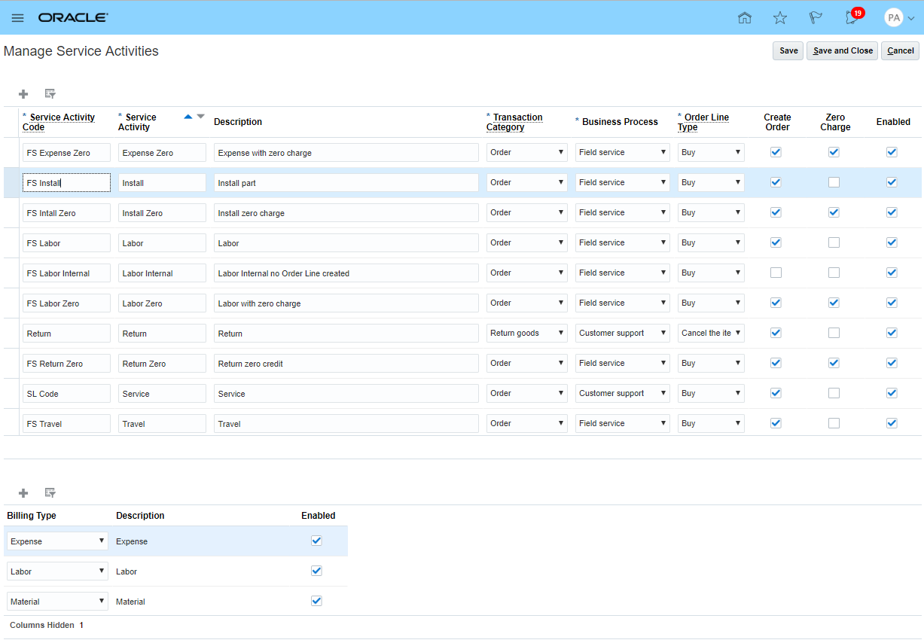Viewport: 924px width, 643px height.
Task: Add a new billing type row
Action: point(23,493)
